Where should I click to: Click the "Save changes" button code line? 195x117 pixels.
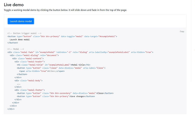(56, 96)
